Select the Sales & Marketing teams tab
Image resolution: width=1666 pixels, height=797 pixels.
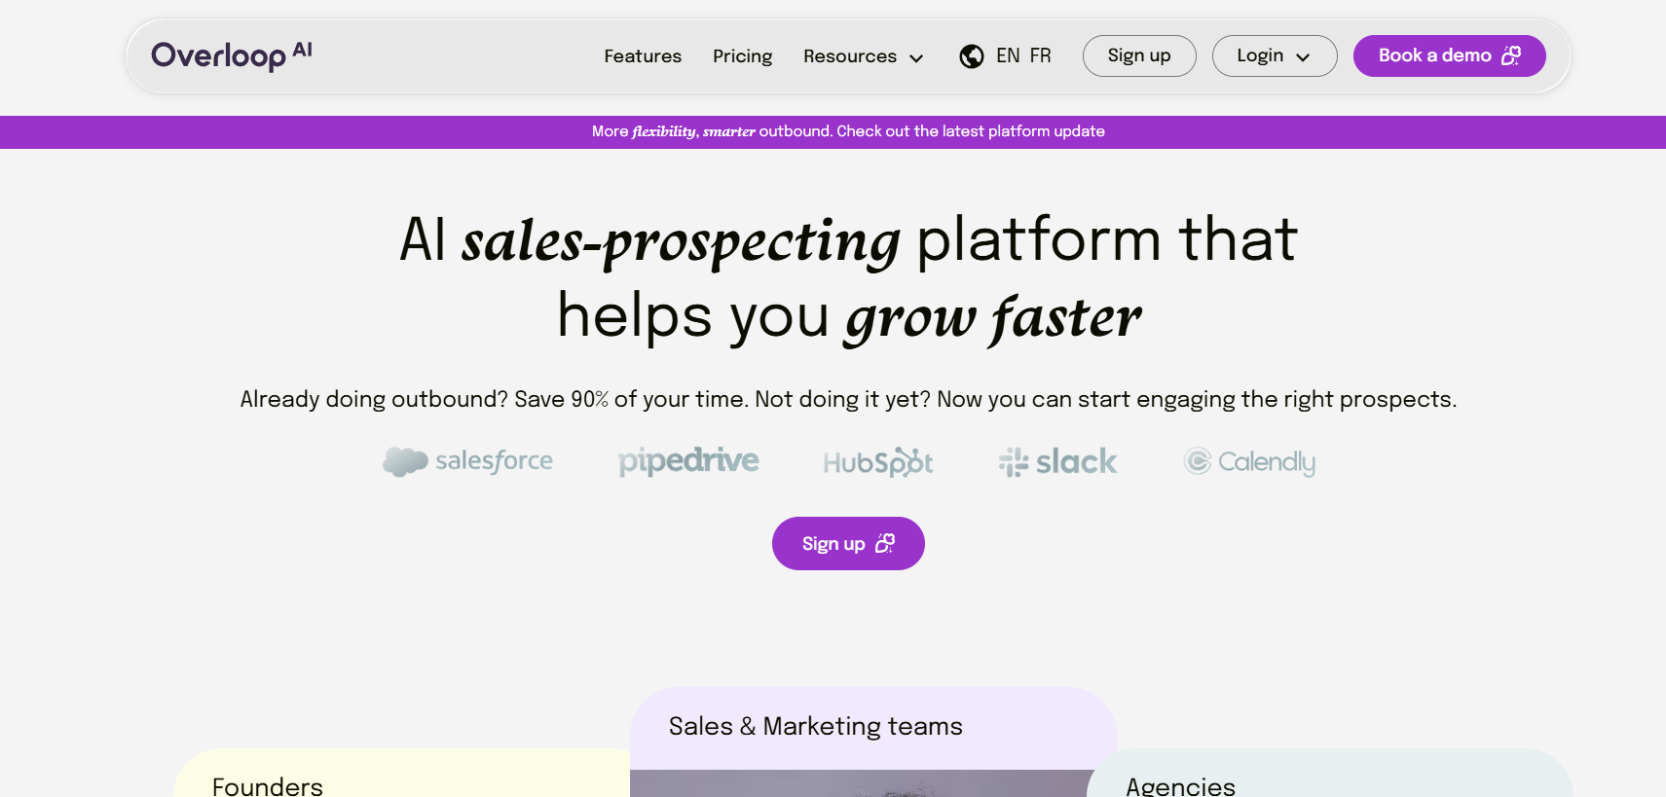[x=815, y=726]
